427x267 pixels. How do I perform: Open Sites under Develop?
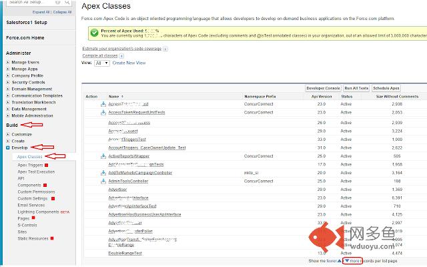click(22, 232)
